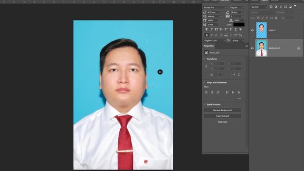The image size is (304, 171).
Task: Filter layers by shape layers
Action: [285, 7]
